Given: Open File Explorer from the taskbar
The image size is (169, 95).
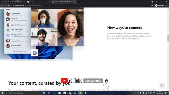Looking at the screenshot, I should pyautogui.click(x=59, y=93).
